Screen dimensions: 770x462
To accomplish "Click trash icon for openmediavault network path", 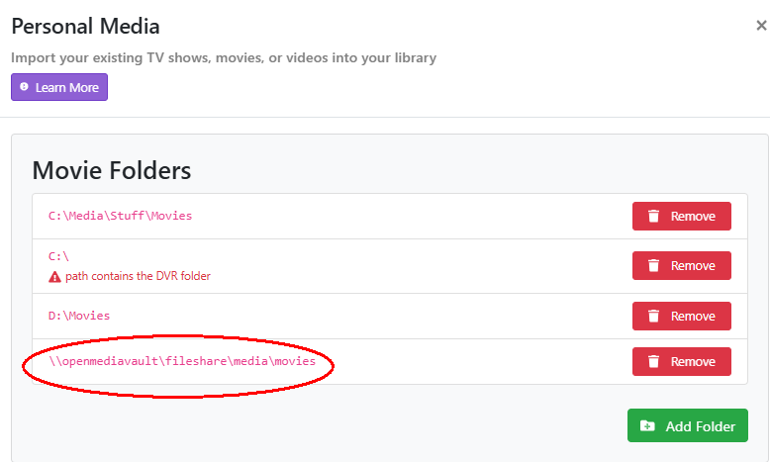I will 653,362.
